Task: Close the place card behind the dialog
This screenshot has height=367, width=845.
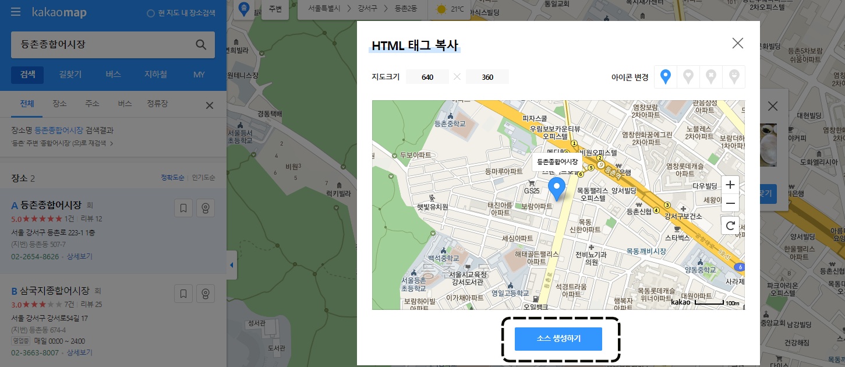Action: coord(773,106)
